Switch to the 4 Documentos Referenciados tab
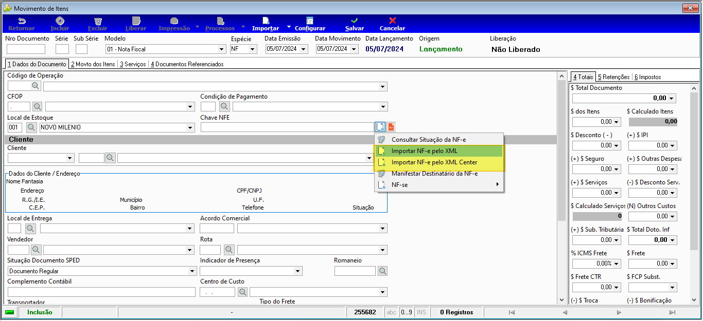The width and height of the screenshot is (703, 321). pyautogui.click(x=187, y=64)
